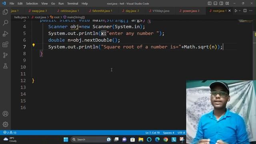Click nextDouble on line 6

click(98, 40)
